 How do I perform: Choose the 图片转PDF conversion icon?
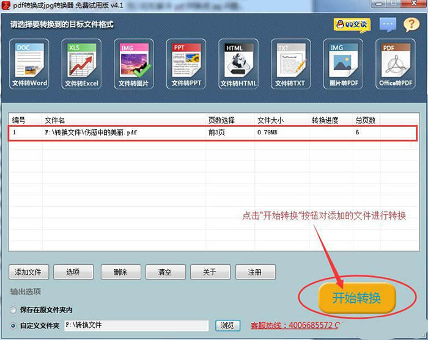tap(343, 64)
